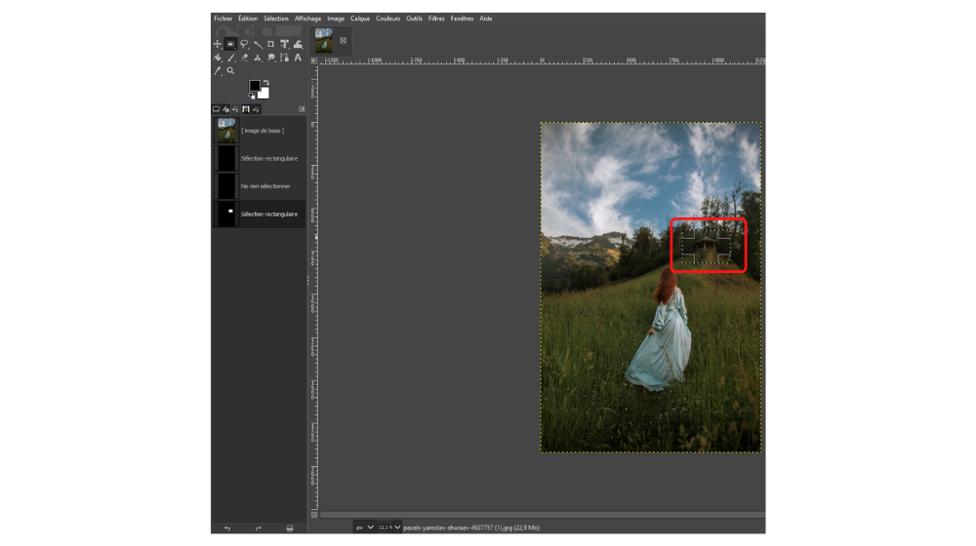
Task: Select the [ image de base ] history entry
Action: click(x=259, y=131)
